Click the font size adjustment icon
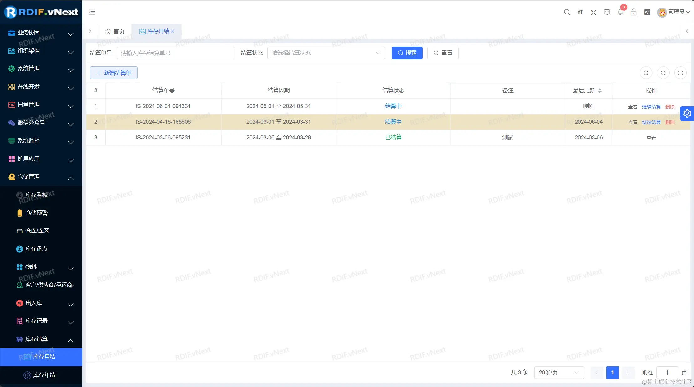 pos(580,12)
